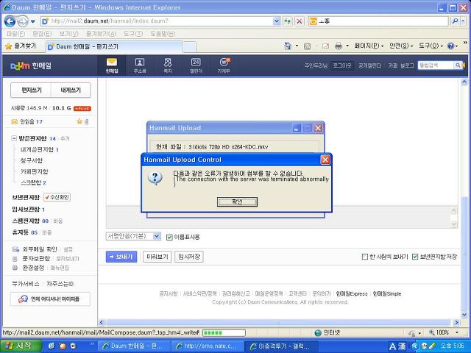Open the 스팸편지함 folder
Image resolution: width=471 pixels, height=353 pixels.
point(26,221)
